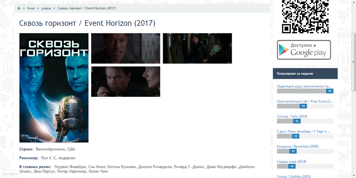
Task: Open the ужасы breadcrumb category
Action: click(x=46, y=9)
